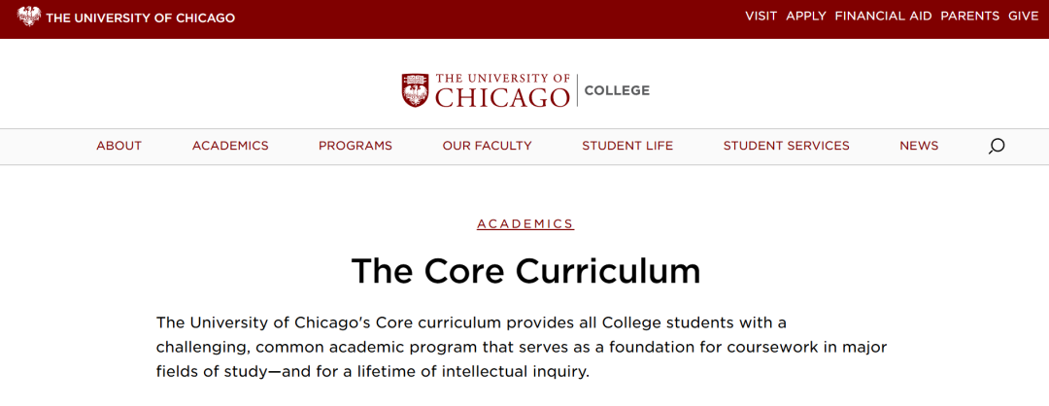Select Programs in the navigation bar
1049x406 pixels.
(355, 146)
